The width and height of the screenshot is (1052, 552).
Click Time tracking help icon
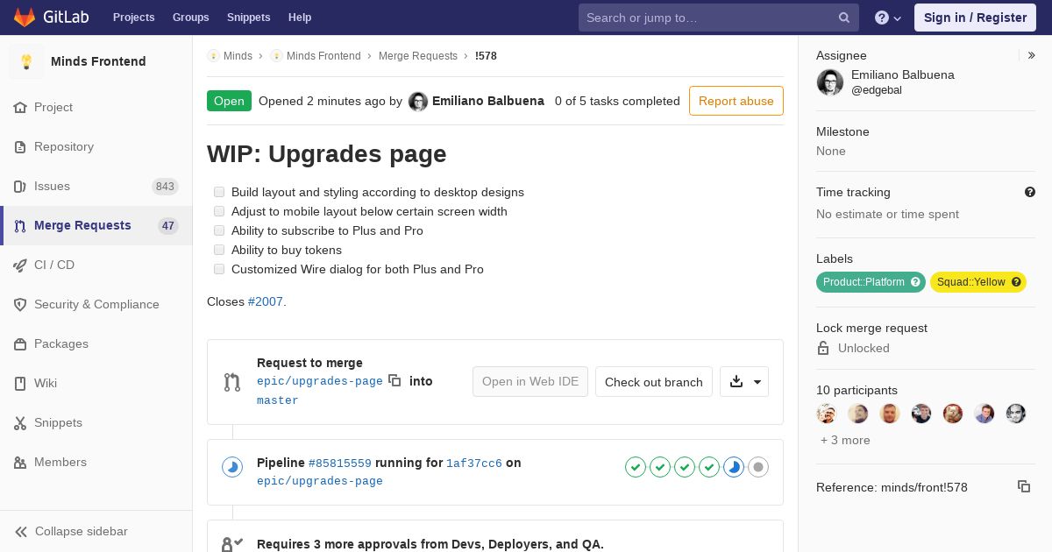pos(1030,192)
